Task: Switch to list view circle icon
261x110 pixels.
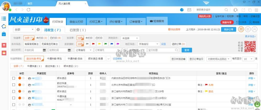Action: (x=248, y=29)
